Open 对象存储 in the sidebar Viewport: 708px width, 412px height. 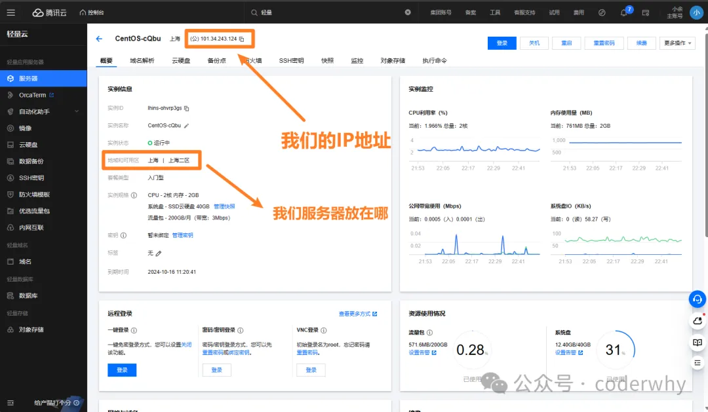(x=43, y=330)
